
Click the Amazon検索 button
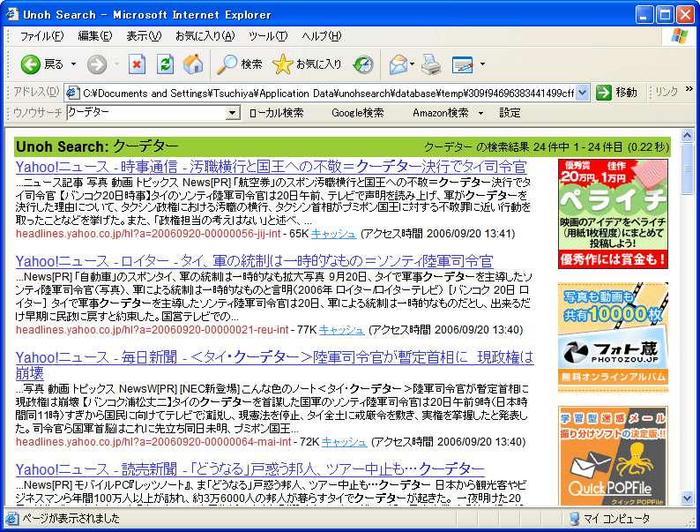(441, 113)
